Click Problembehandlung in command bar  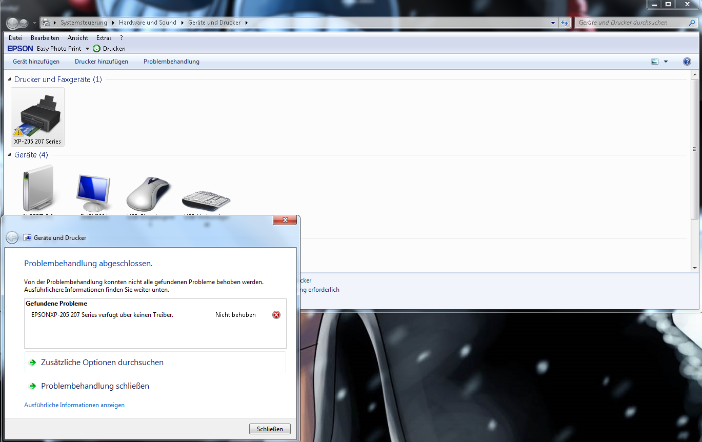point(171,62)
